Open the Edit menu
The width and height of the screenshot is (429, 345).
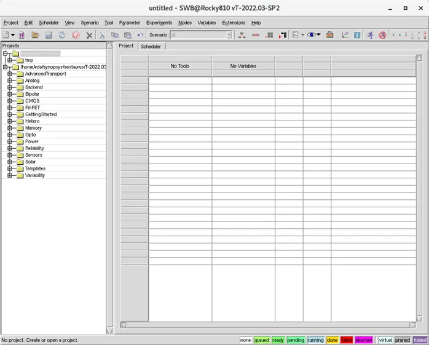tap(28, 23)
